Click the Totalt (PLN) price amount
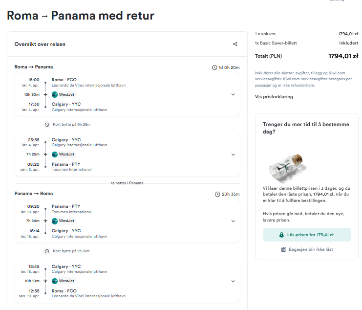This screenshot has width=362, height=310. (x=343, y=56)
